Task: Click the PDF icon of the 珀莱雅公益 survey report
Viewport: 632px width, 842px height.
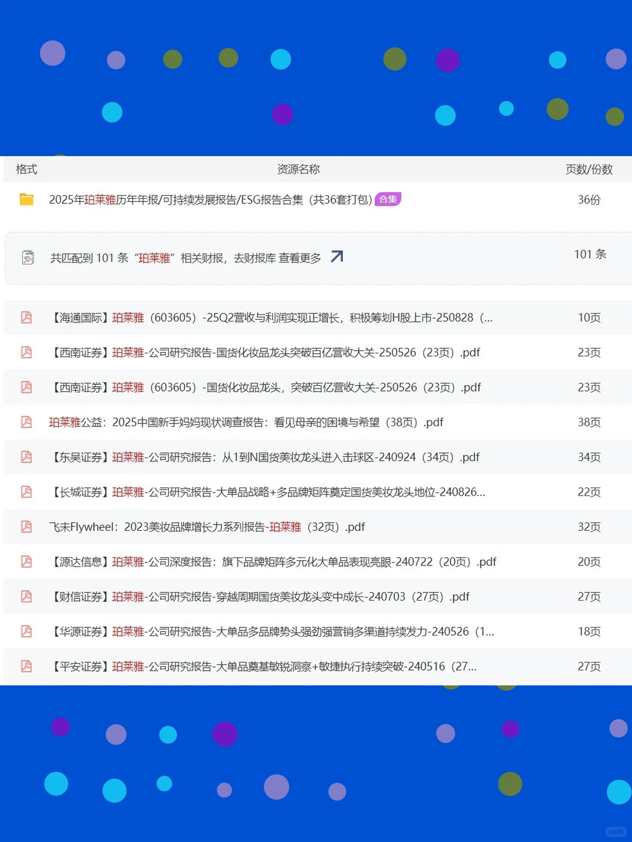Action: point(26,422)
